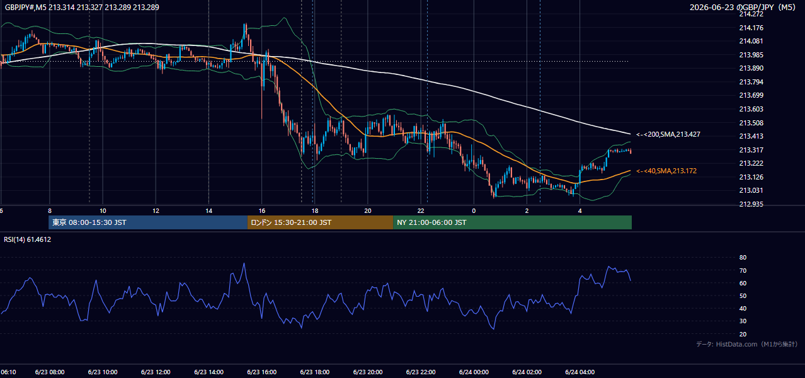Click the RSI 40 level label

pyautogui.click(x=743, y=308)
